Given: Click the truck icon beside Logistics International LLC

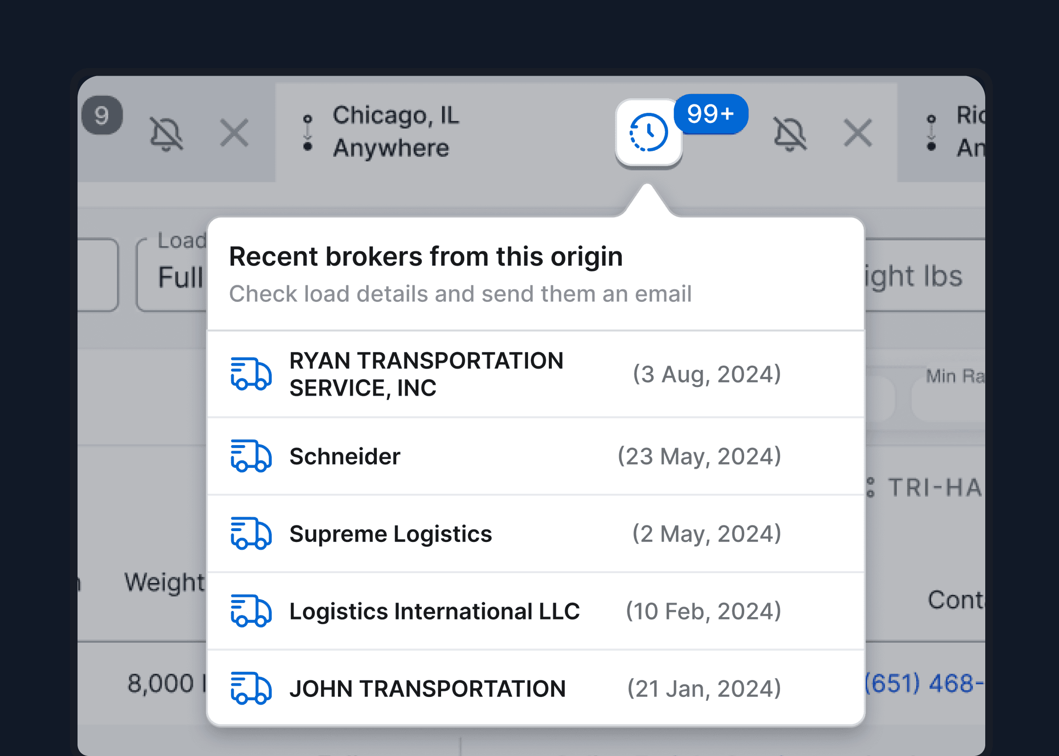Looking at the screenshot, I should [x=251, y=611].
